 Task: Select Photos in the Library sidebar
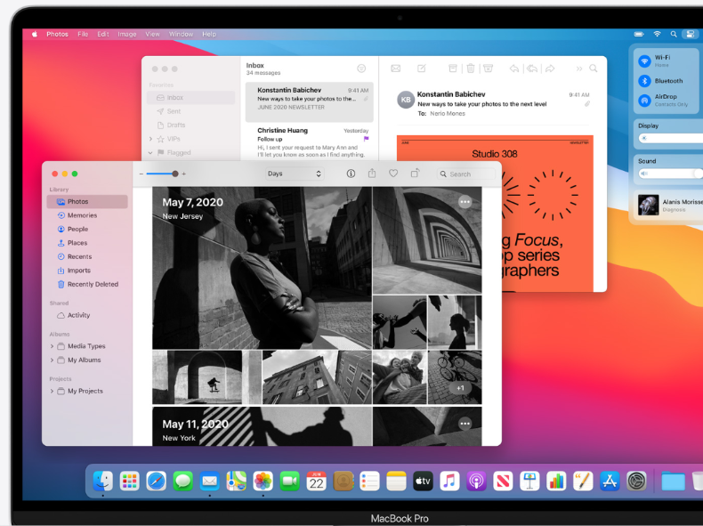coord(87,202)
